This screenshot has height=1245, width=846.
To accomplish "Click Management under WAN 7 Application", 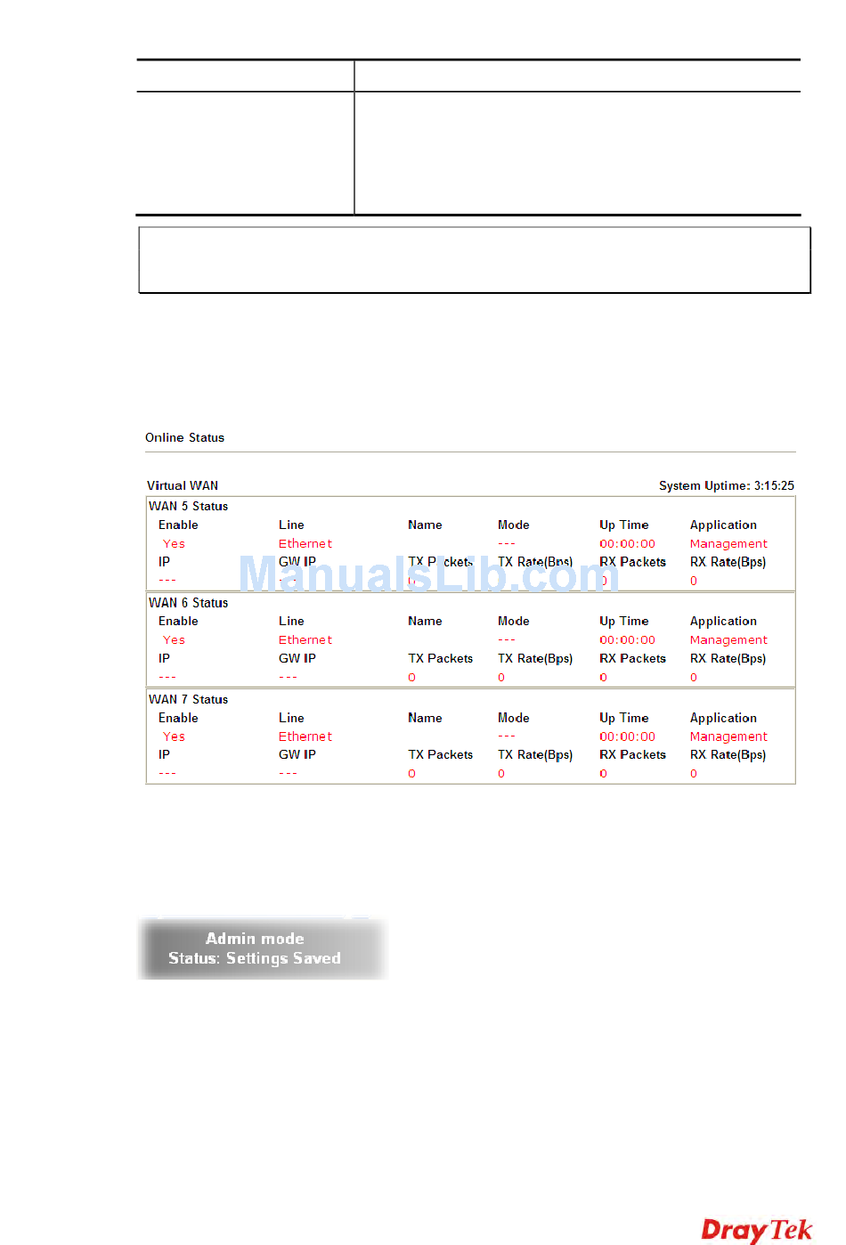I will (x=728, y=736).
